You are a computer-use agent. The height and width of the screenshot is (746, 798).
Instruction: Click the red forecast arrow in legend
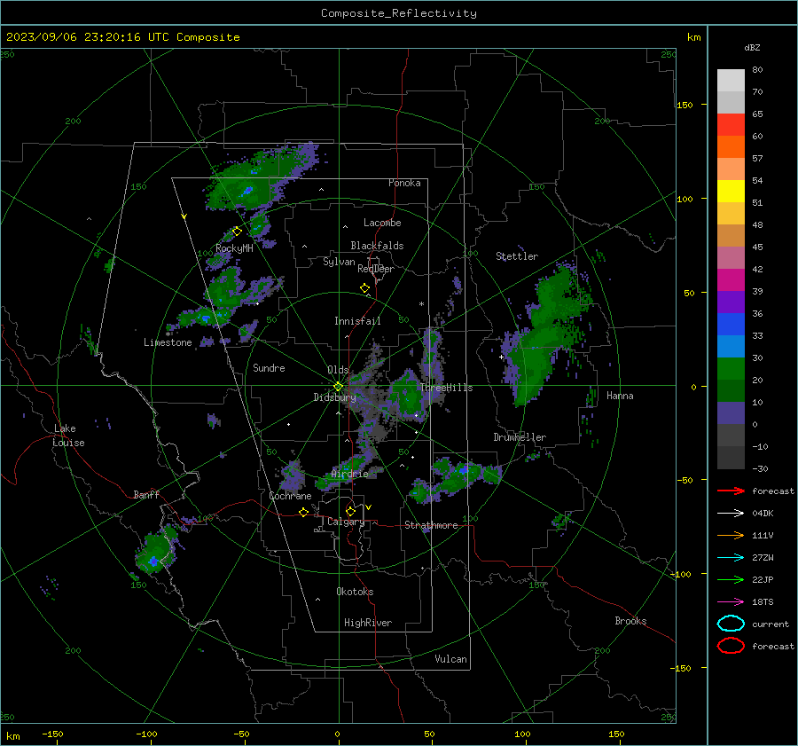coord(731,491)
